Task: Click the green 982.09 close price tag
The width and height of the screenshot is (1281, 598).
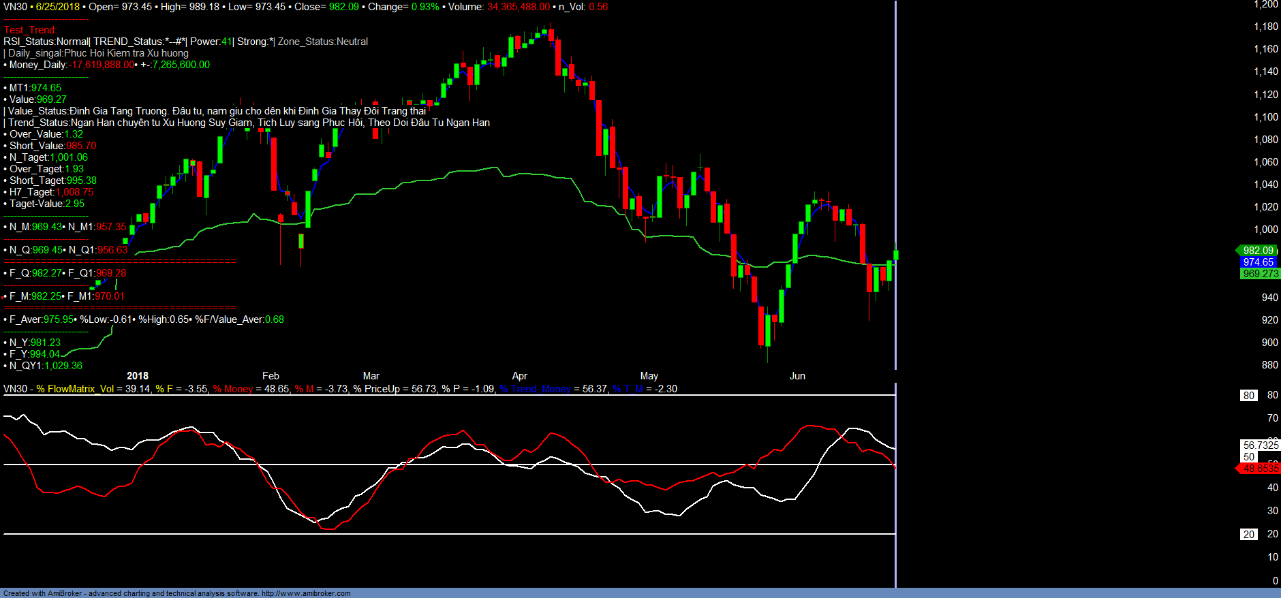Action: pyautogui.click(x=1257, y=251)
